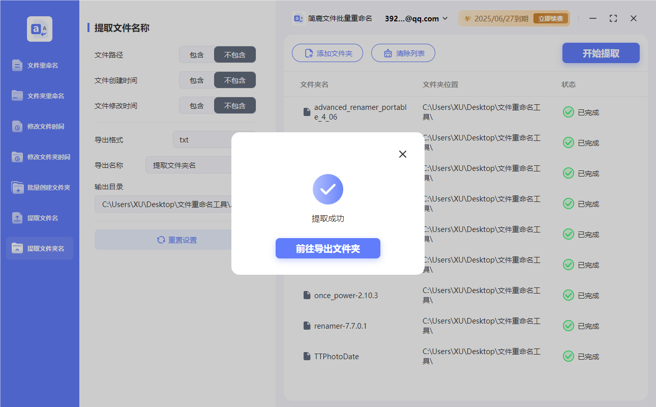Open the 修改文件夹时间 tool
Image resolution: width=656 pixels, height=407 pixels.
click(x=39, y=157)
